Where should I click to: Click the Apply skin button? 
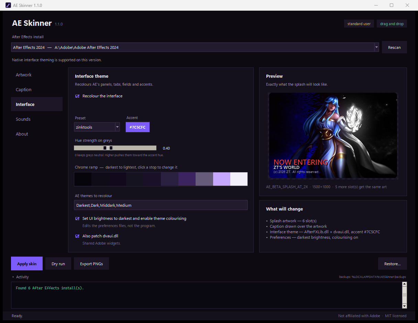[27, 264]
